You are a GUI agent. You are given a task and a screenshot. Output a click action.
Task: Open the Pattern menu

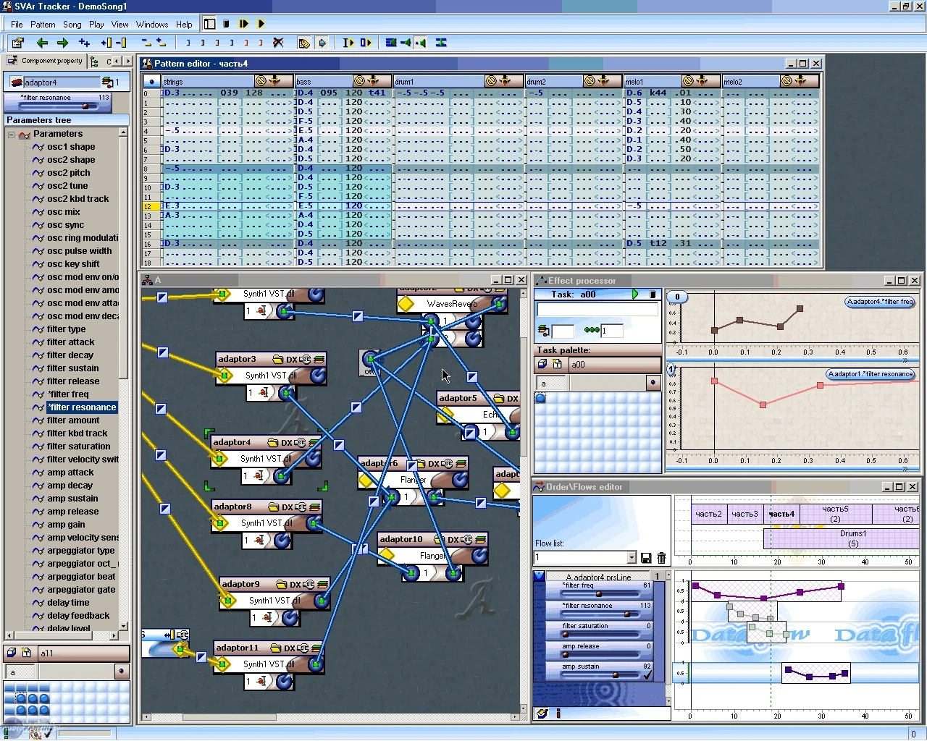(x=43, y=24)
